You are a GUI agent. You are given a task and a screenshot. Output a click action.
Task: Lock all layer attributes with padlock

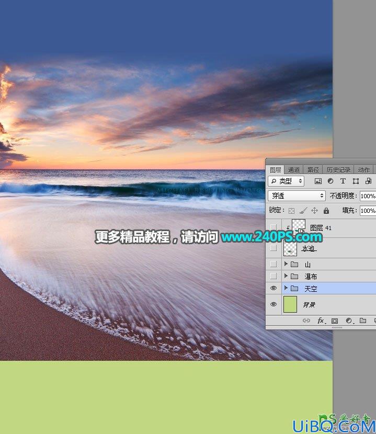(x=326, y=211)
